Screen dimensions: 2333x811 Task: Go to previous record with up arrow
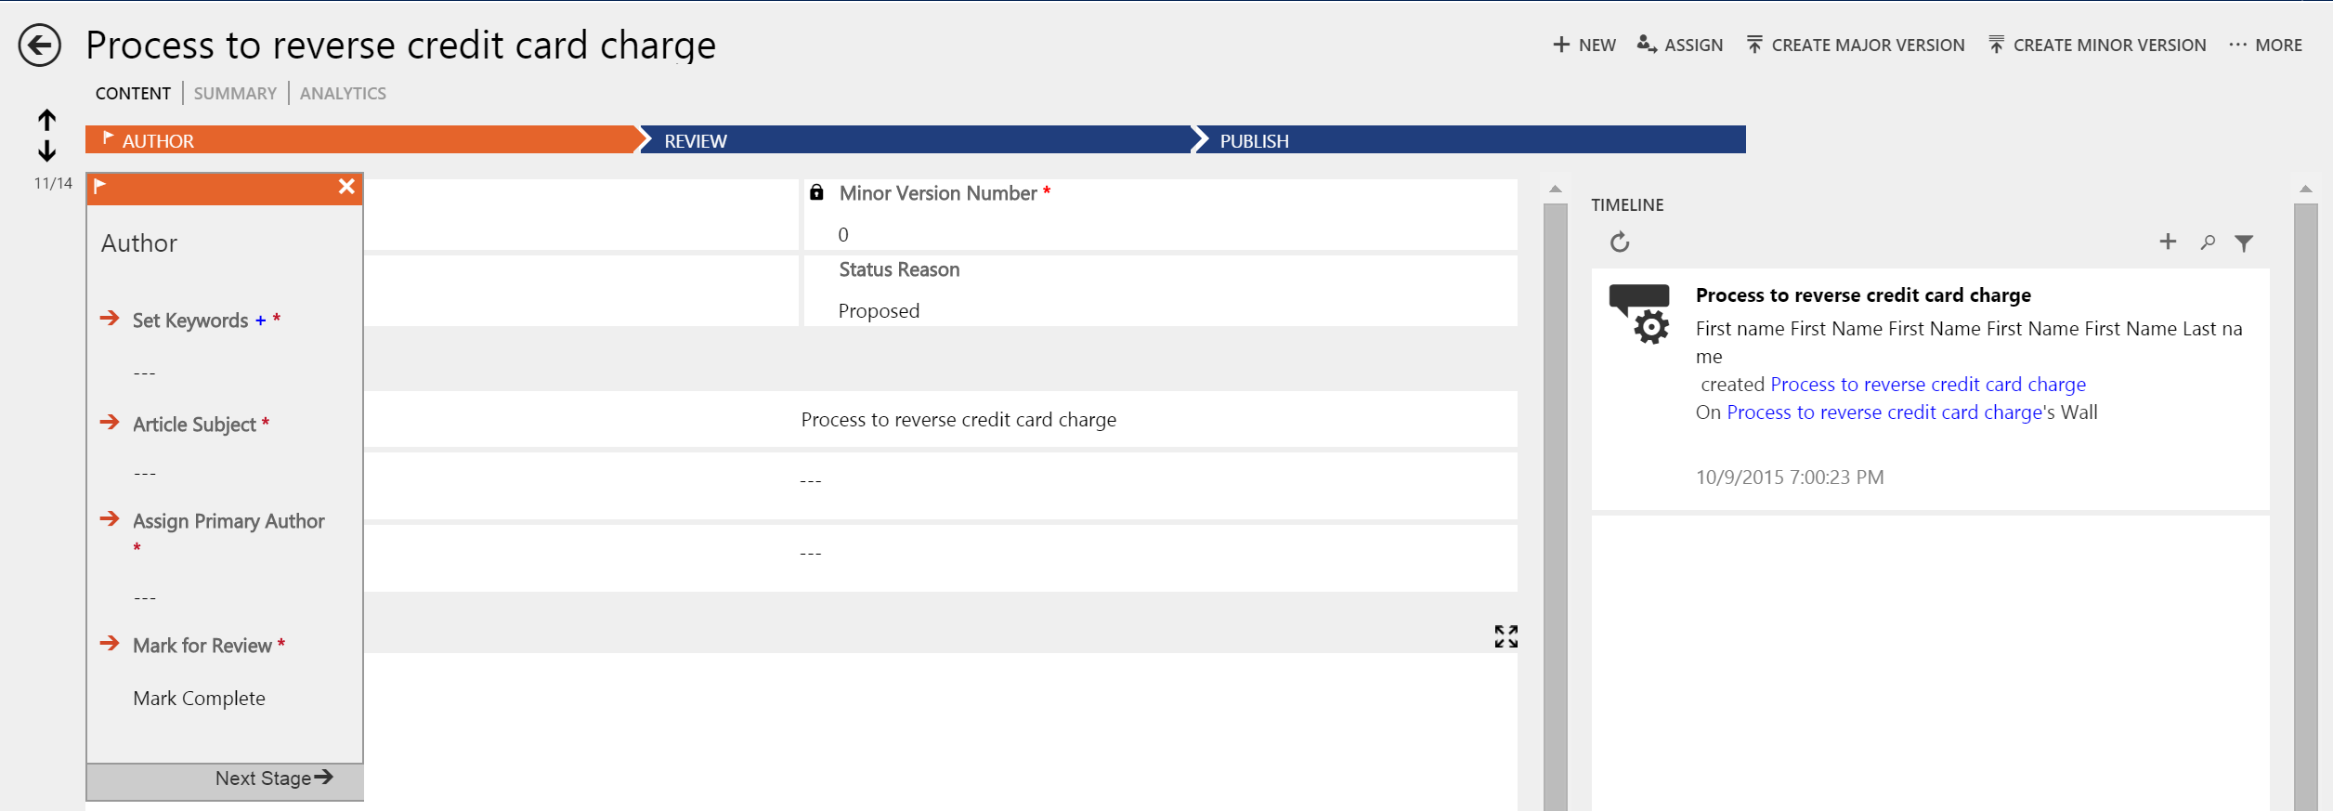pos(47,120)
